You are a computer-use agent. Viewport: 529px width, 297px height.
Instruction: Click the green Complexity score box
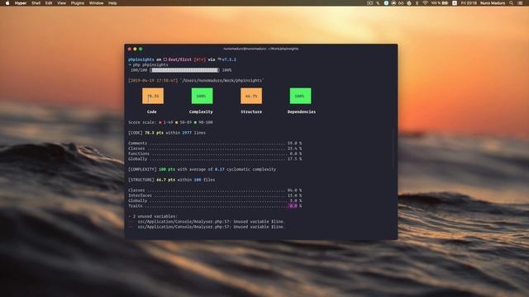point(202,96)
